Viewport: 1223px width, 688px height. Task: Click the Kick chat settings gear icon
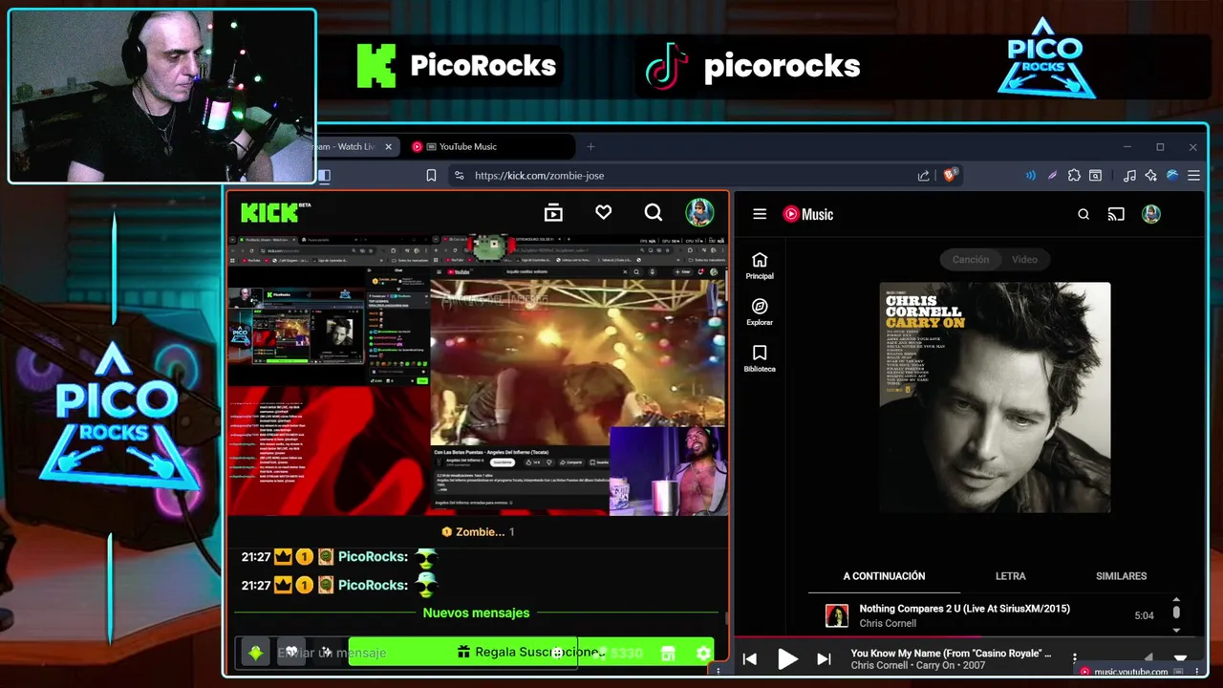point(703,653)
